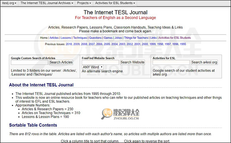The width and height of the screenshot is (231, 143).
Task: Open the 2009 previous issue
Action: click(76, 44)
